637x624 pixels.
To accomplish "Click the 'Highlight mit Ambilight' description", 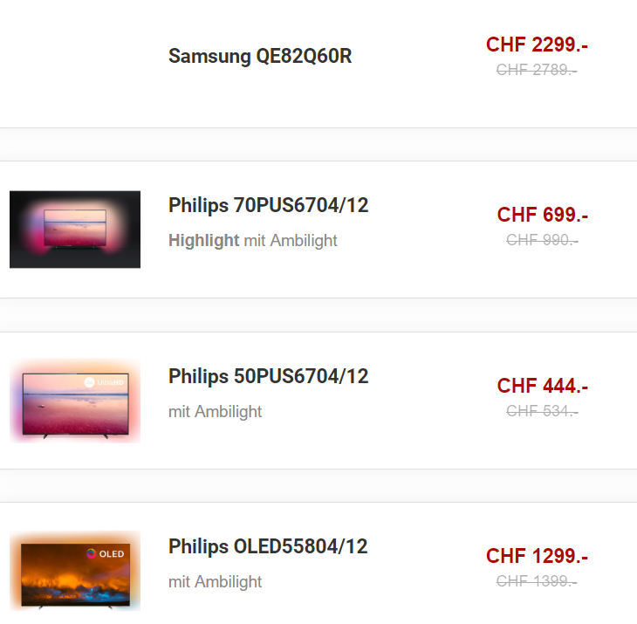I will click(x=253, y=241).
